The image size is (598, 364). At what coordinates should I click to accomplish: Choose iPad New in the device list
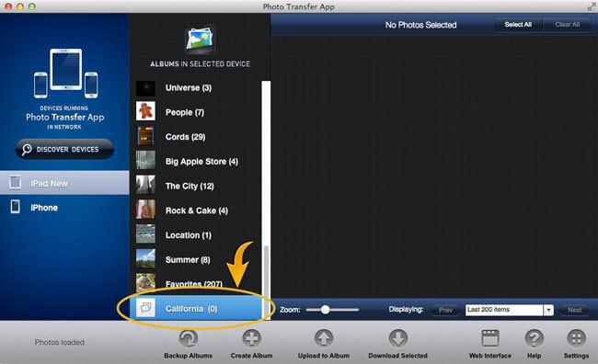point(64,183)
